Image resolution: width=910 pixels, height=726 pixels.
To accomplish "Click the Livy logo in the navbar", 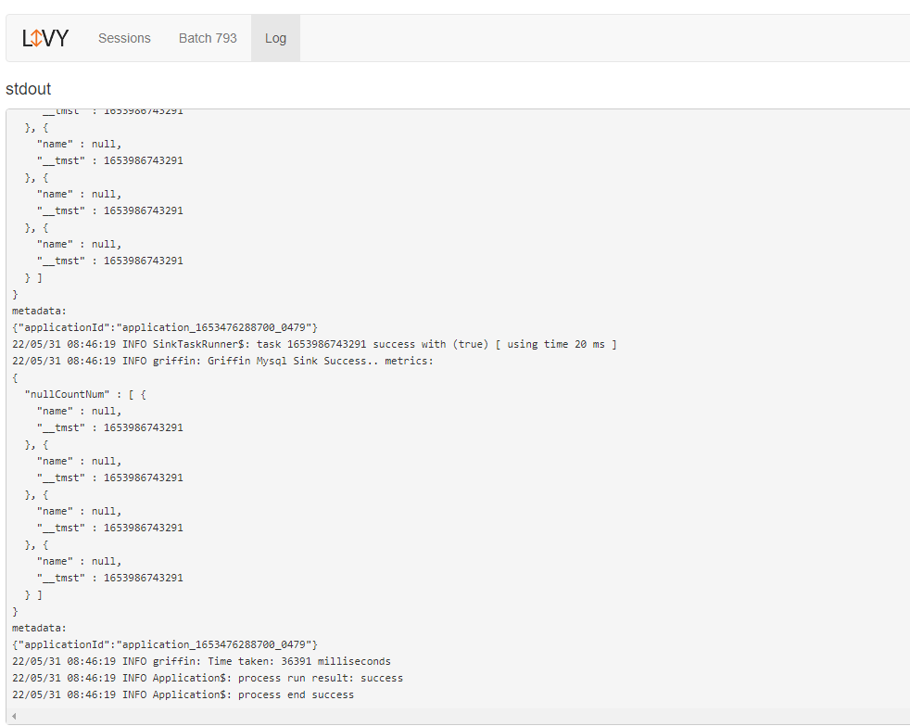I will 45,38.
